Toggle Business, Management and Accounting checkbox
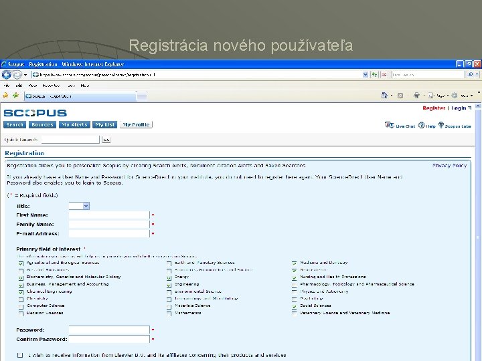 coord(21,285)
